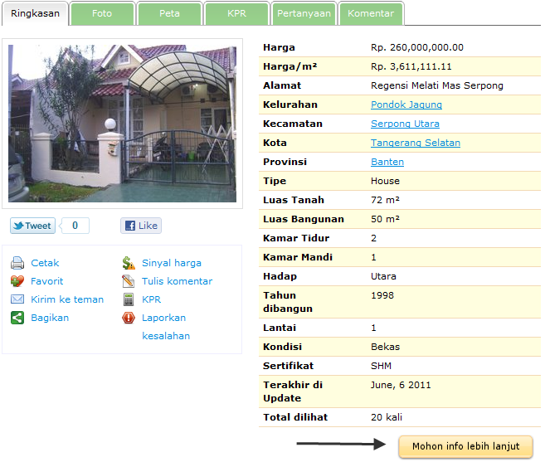The width and height of the screenshot is (545, 462).
Task: Click the Kamar Mandi label
Action: pyautogui.click(x=298, y=257)
